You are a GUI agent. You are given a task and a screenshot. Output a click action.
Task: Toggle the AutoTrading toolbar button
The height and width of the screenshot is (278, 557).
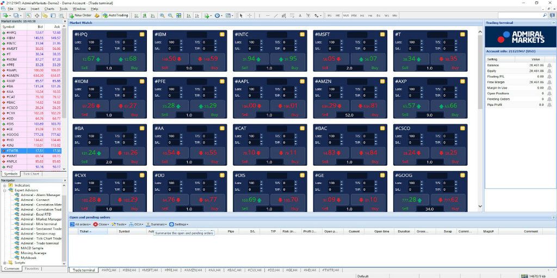coord(115,16)
